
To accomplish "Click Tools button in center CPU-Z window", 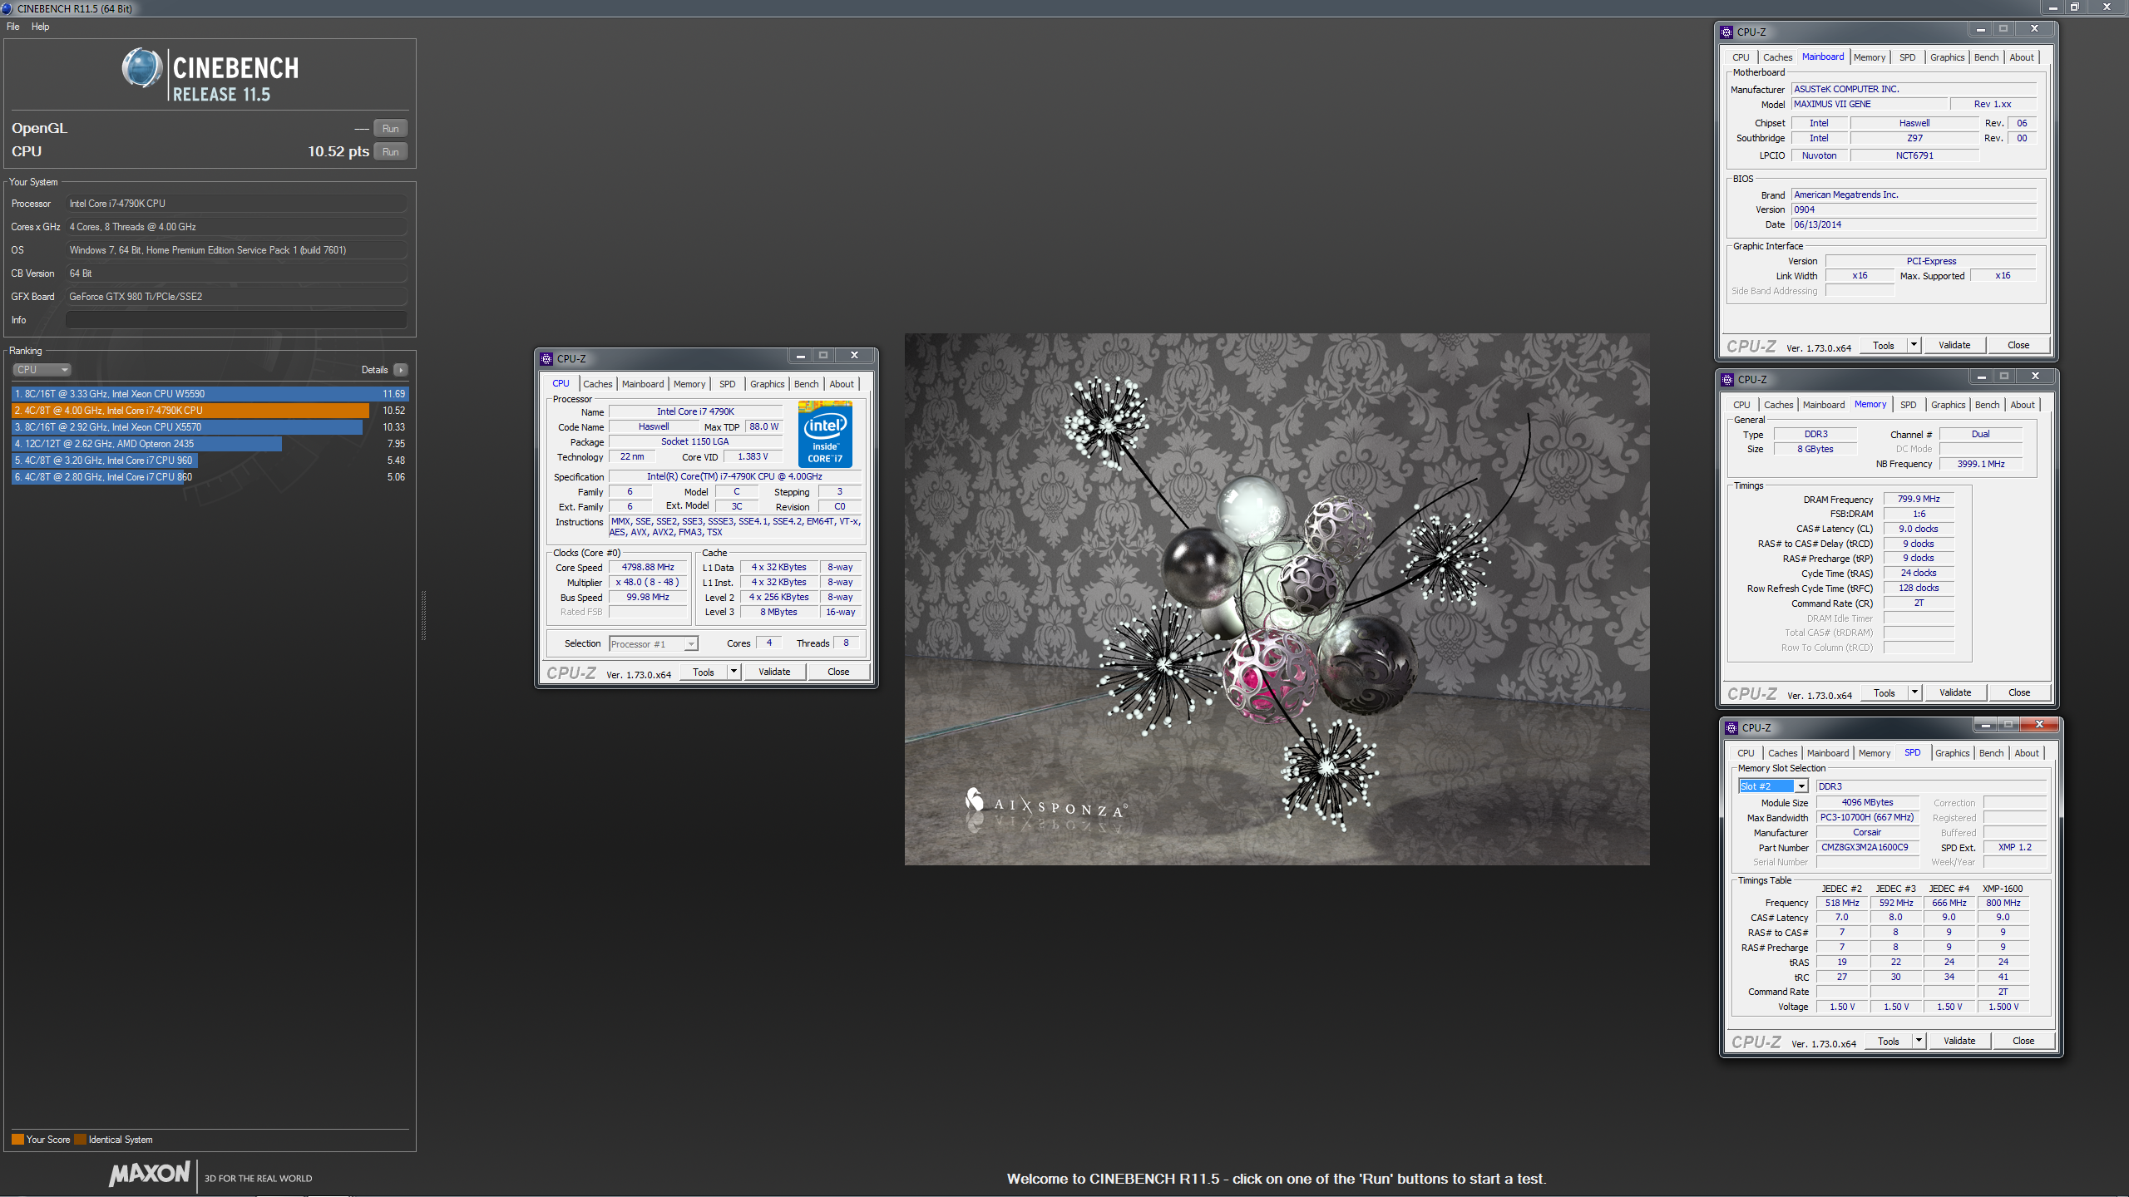I will (704, 672).
